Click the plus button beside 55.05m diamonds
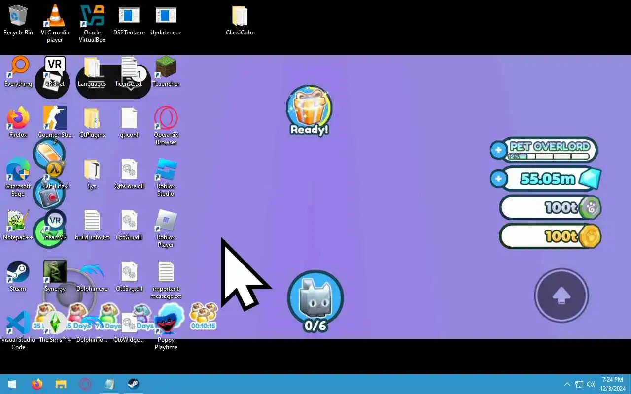This screenshot has height=394, width=631. click(x=498, y=179)
